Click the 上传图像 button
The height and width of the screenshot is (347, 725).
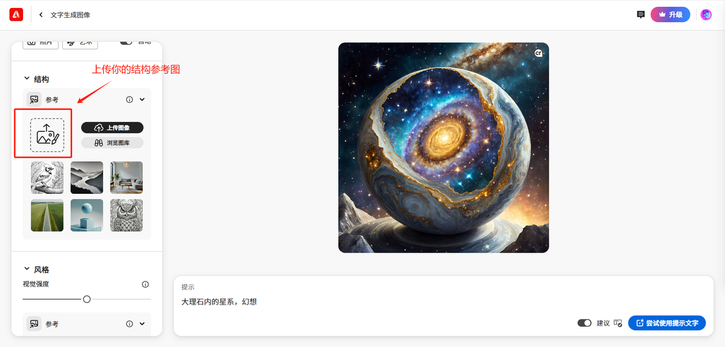click(x=112, y=128)
